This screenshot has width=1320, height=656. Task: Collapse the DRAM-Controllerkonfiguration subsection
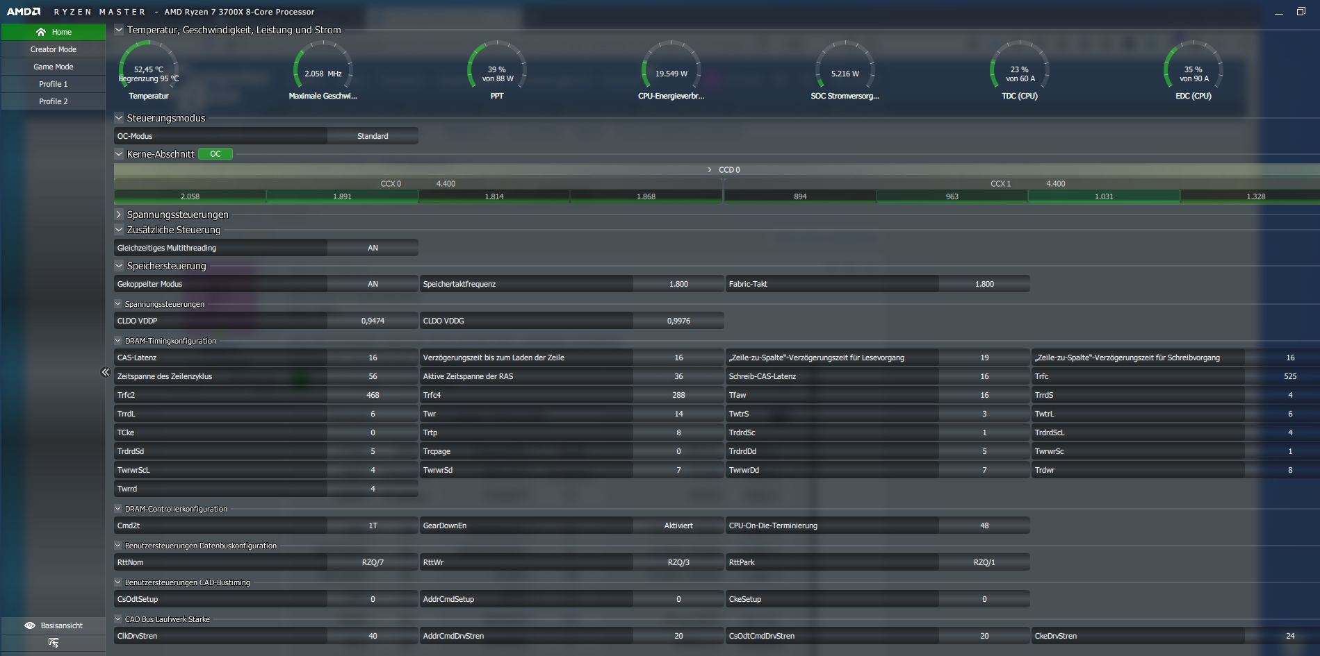click(118, 509)
